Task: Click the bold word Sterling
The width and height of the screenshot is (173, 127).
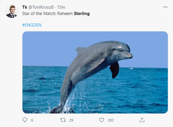Action: 82,14
